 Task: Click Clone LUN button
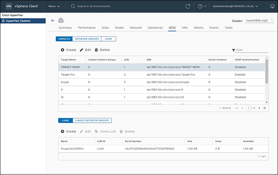click(105, 132)
